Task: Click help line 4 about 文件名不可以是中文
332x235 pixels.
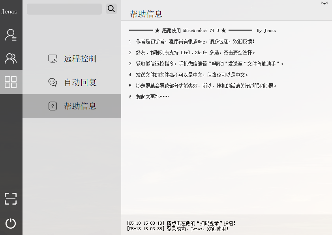Action: [188, 75]
